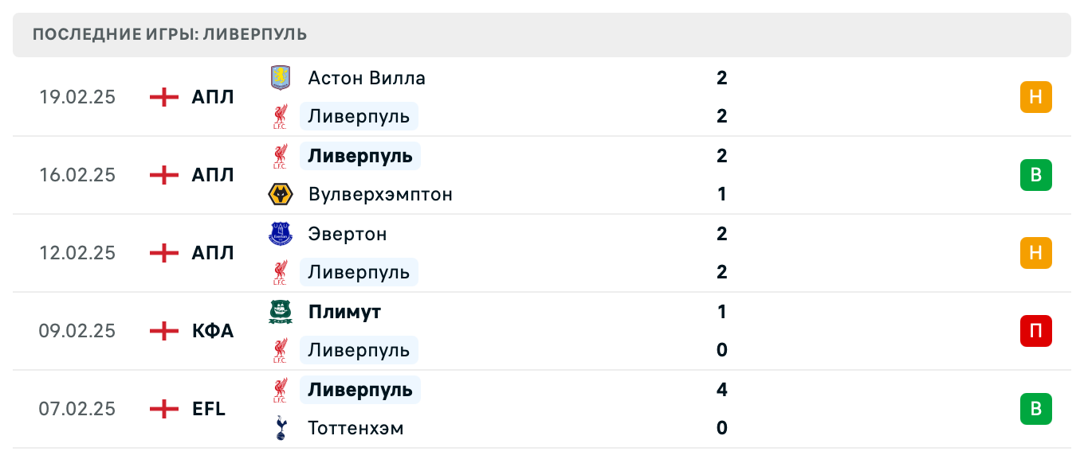Click the Plymouth club crest
1084x463 pixels.
tap(281, 312)
